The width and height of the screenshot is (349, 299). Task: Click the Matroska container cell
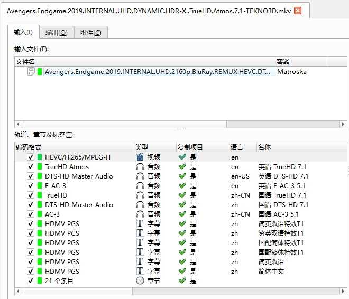pos(291,72)
